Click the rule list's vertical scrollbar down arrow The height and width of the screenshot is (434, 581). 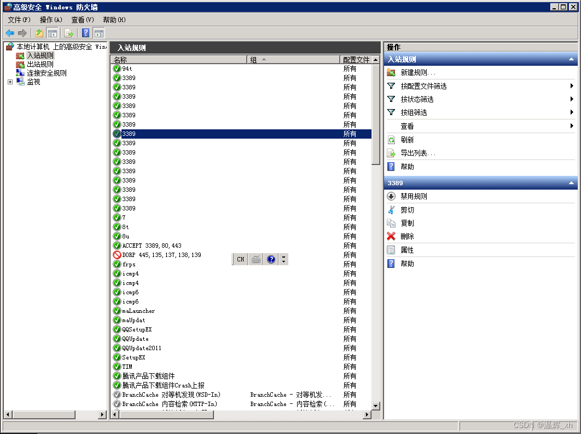(x=376, y=406)
